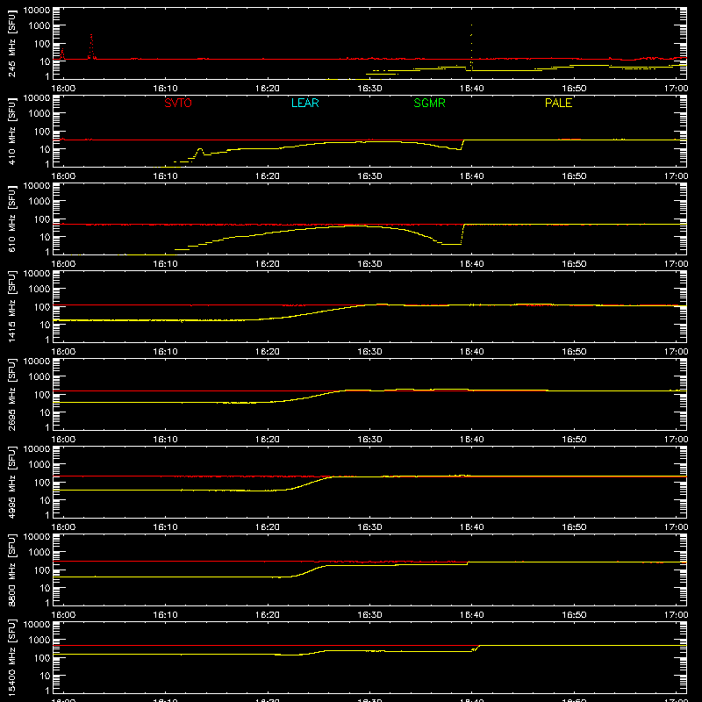Click 16:30 time label under 245 MHz plot
The width and height of the screenshot is (702, 702).
[x=369, y=89]
